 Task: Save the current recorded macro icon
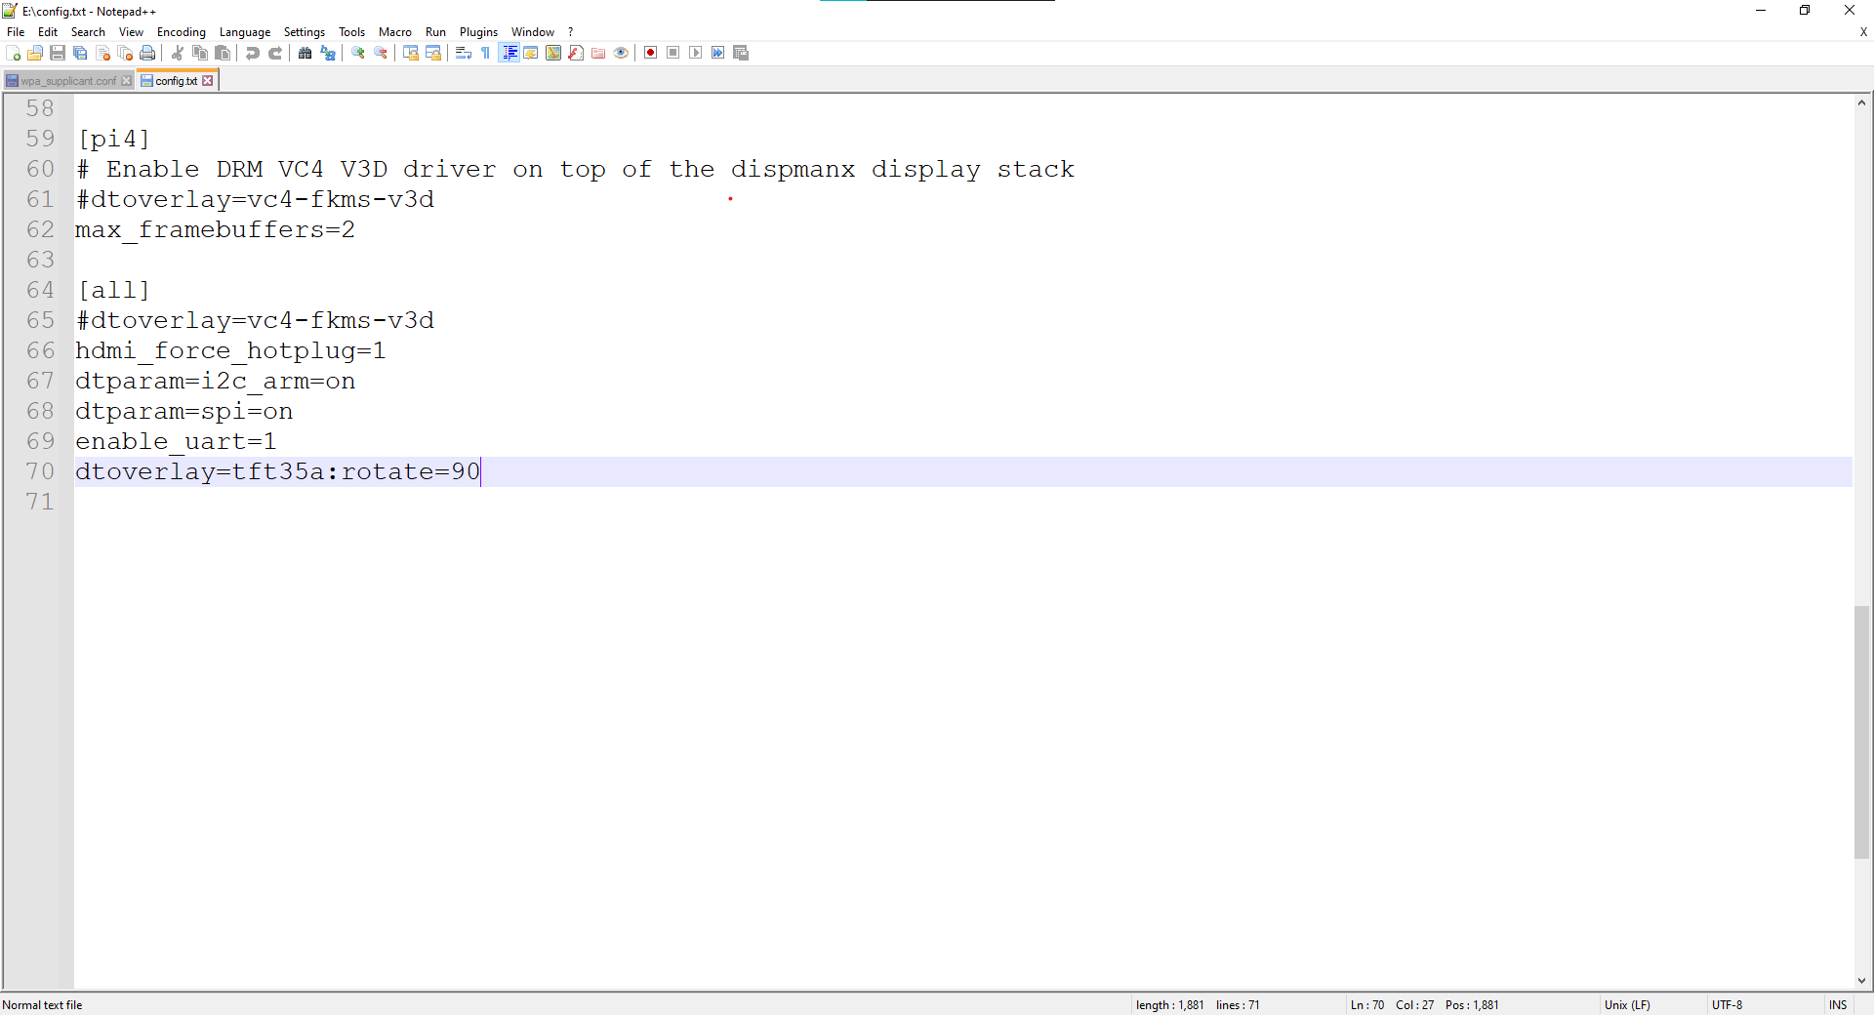pyautogui.click(x=741, y=53)
